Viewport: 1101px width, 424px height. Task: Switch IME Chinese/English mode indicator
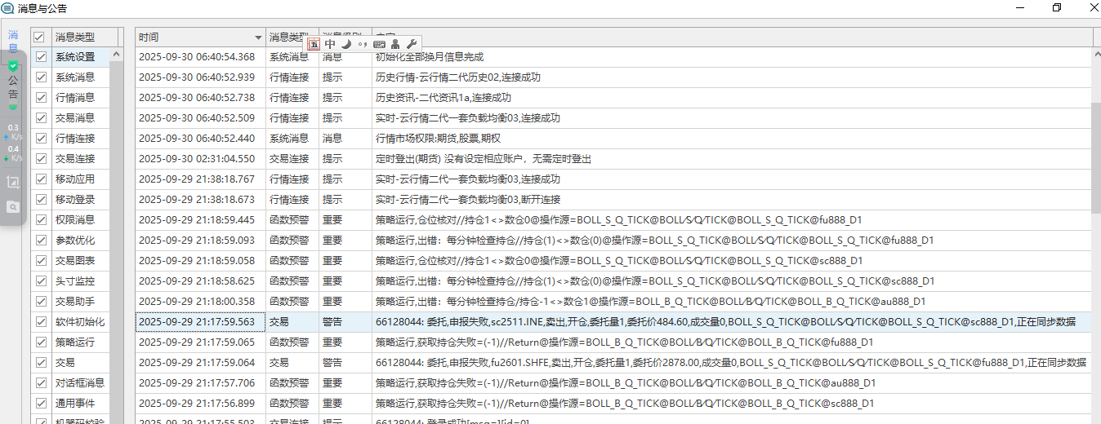330,44
